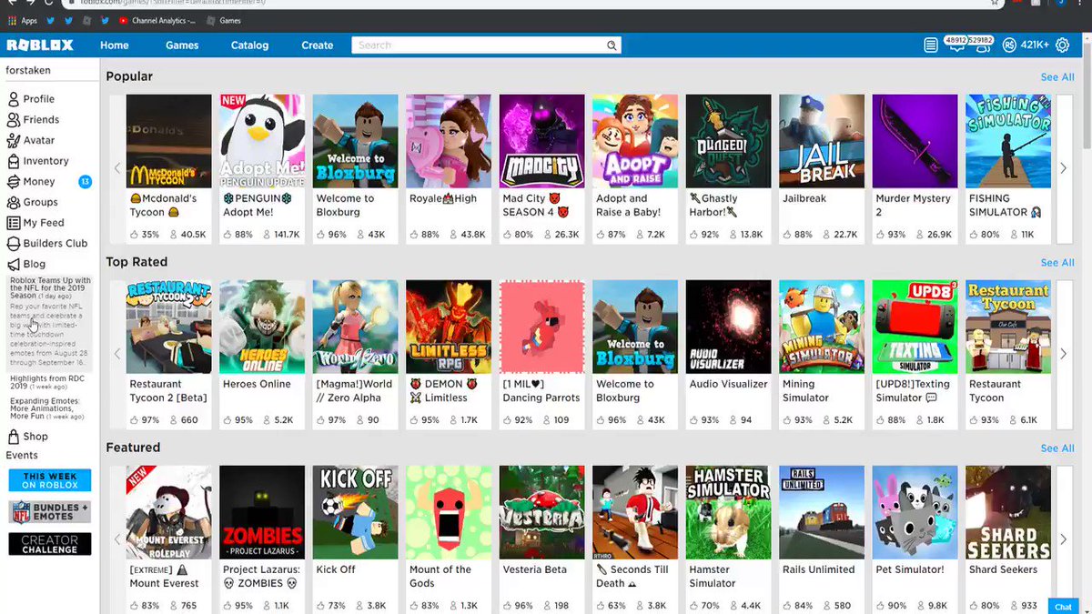Screen dimensions: 1092x614
Task: Click the search magnifier icon
Action: tap(612, 45)
